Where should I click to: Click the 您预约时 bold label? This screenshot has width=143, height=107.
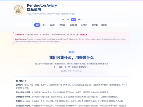click(20, 85)
